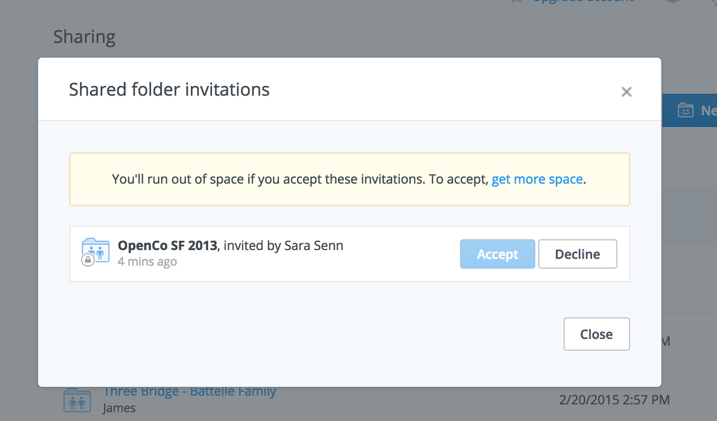The height and width of the screenshot is (421, 717).
Task: Click the 'Sharing' page heading
Action: point(84,37)
